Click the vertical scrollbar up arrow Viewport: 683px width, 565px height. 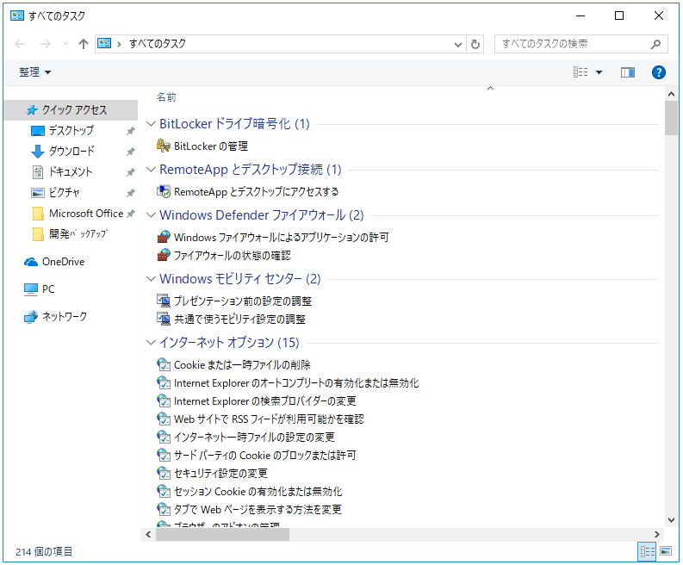coord(671,94)
